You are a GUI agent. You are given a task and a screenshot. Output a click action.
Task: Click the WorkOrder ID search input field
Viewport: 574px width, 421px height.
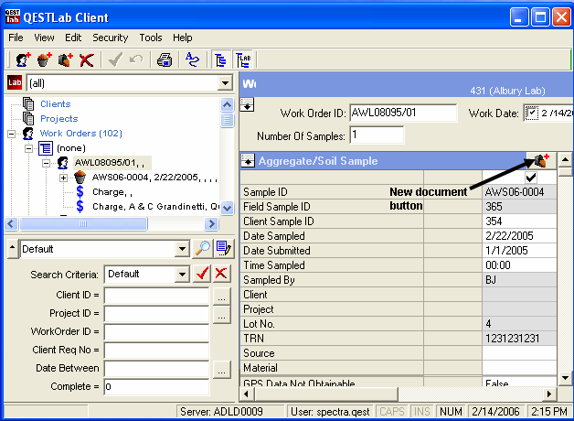pos(156,332)
